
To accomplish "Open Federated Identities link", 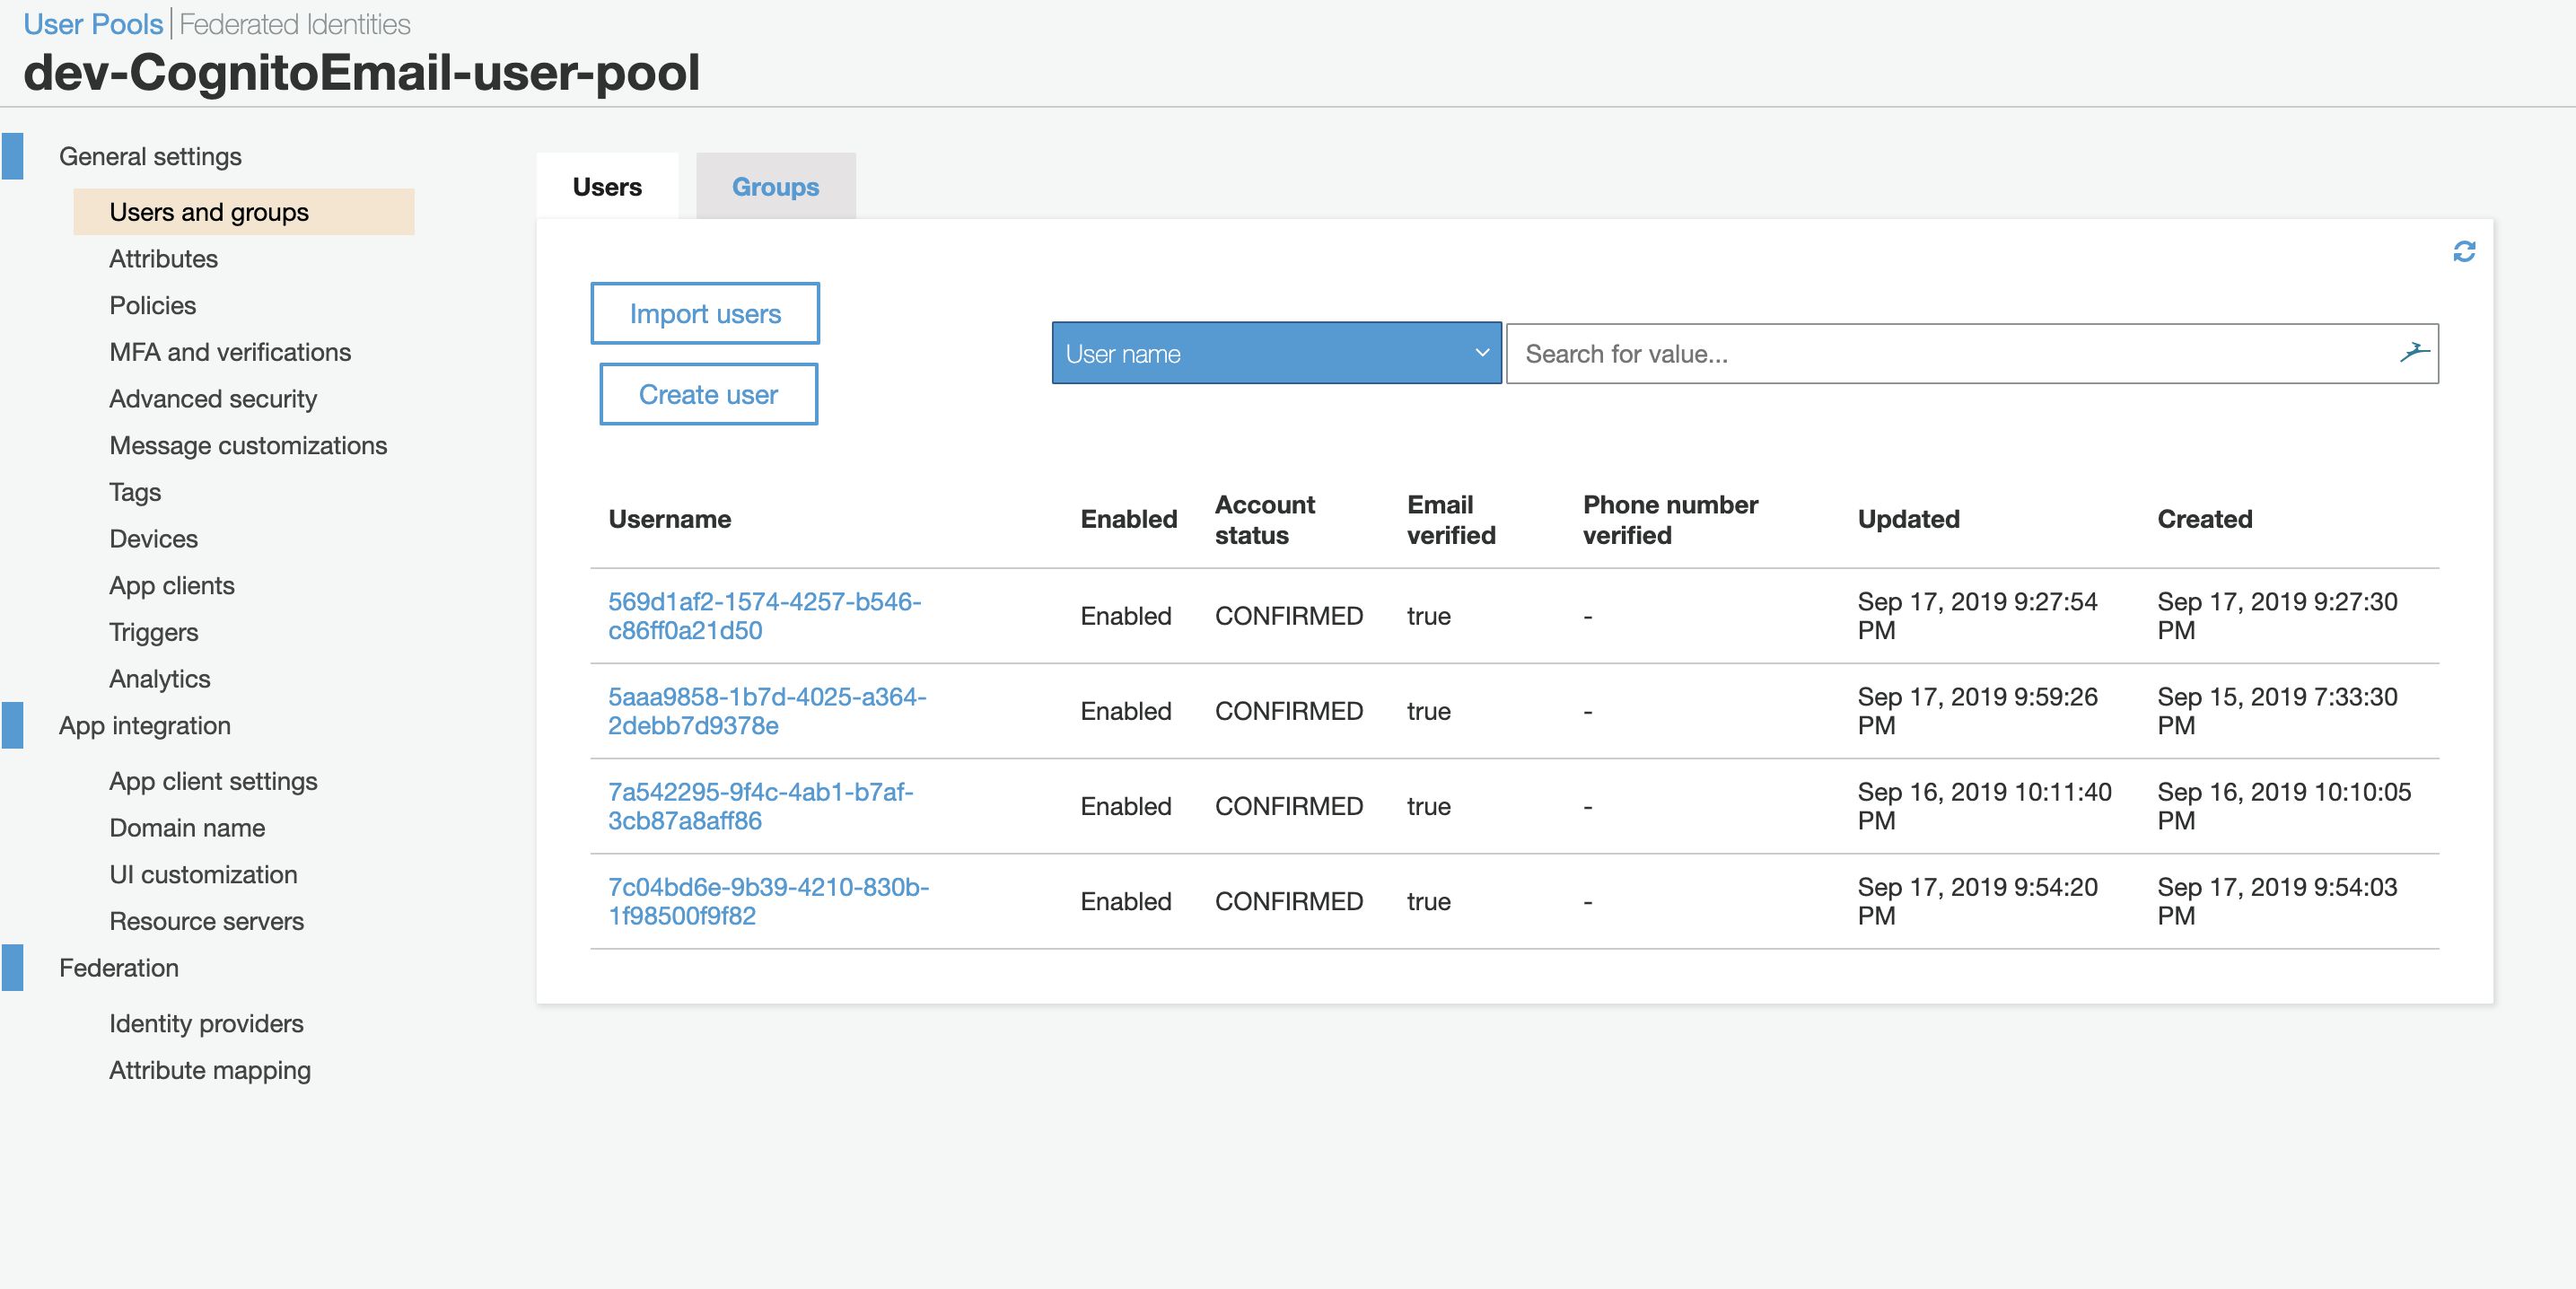I will tap(295, 24).
